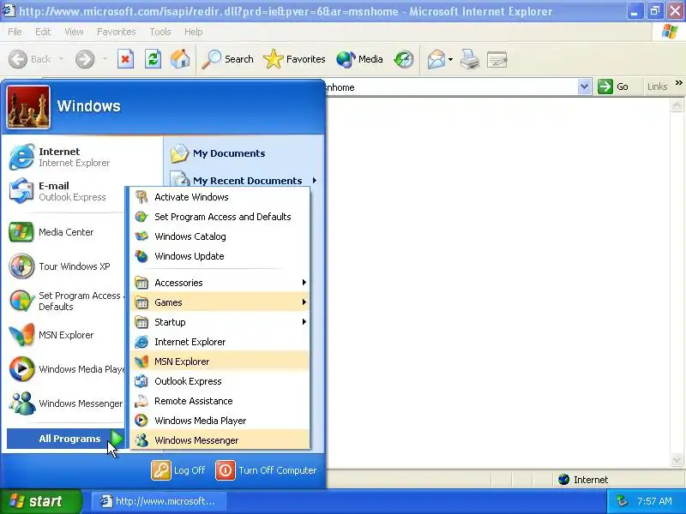
Task: Launch Internet Explorer from pinned start menu
Action: pyautogui.click(x=82, y=157)
